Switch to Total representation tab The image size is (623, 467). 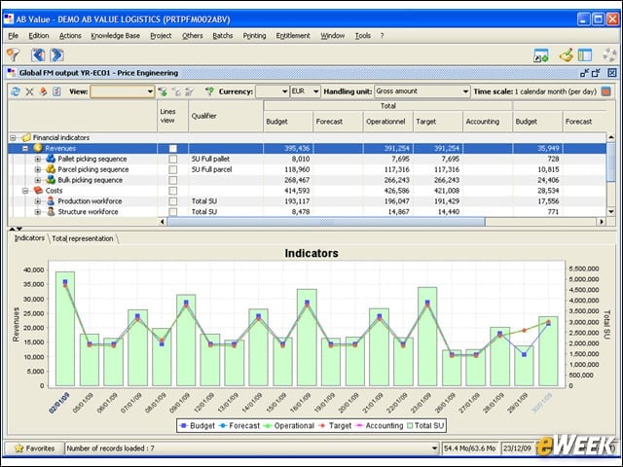pyautogui.click(x=82, y=238)
